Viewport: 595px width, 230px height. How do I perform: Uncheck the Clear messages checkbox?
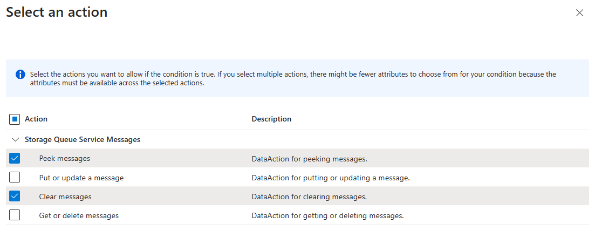[15, 197]
